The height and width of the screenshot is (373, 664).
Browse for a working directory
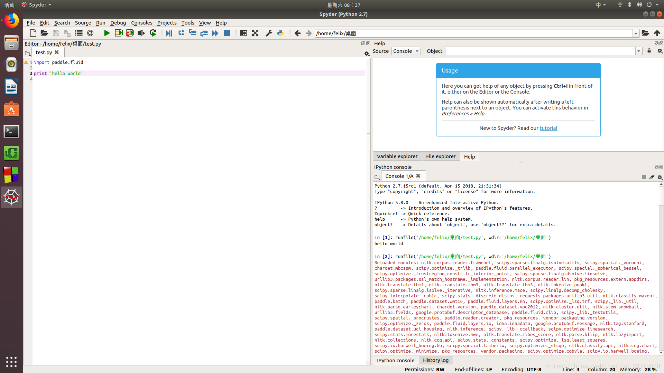click(645, 33)
